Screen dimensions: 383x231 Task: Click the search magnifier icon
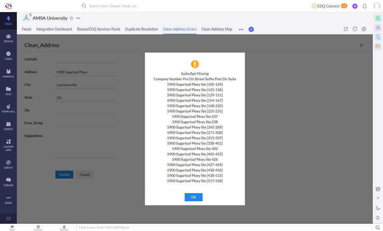click(84, 6)
